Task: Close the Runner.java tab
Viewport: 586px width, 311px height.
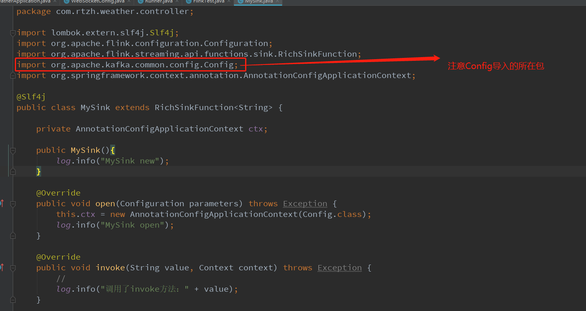Action: pos(177,2)
